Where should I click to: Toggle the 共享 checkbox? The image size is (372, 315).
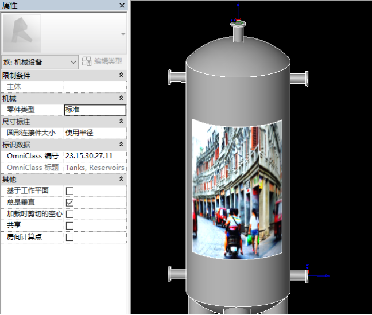(x=69, y=225)
